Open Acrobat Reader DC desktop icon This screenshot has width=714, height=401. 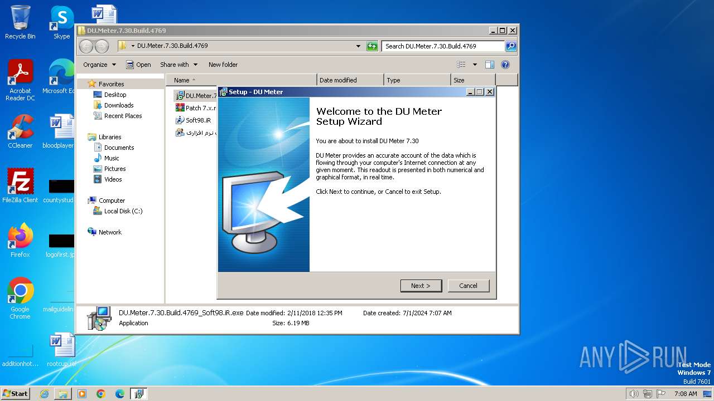20,80
